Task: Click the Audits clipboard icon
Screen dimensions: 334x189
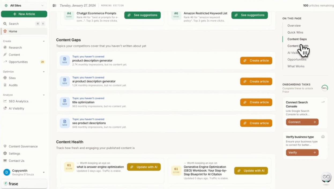Action: (5, 85)
